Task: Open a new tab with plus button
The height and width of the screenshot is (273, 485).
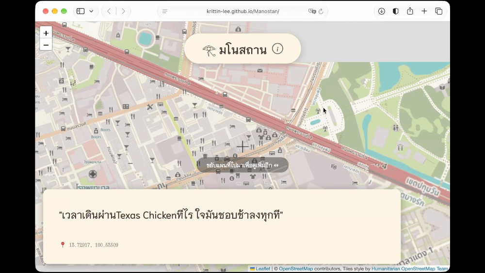Action: (x=424, y=11)
